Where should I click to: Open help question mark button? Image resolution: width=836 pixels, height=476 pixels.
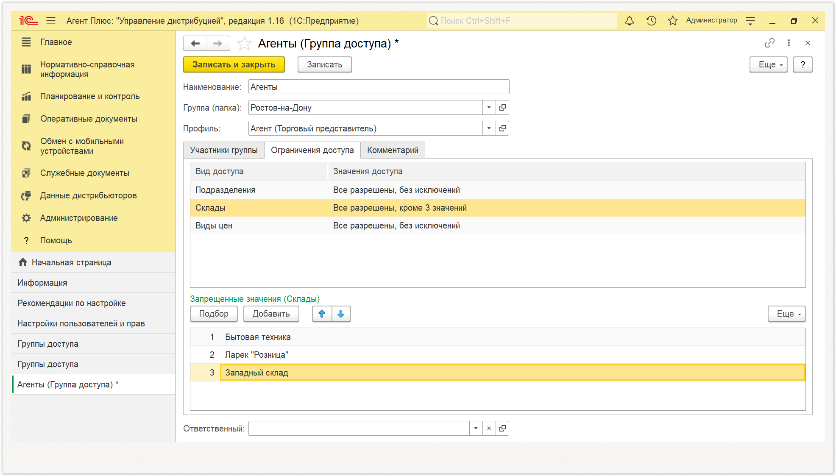tap(803, 64)
